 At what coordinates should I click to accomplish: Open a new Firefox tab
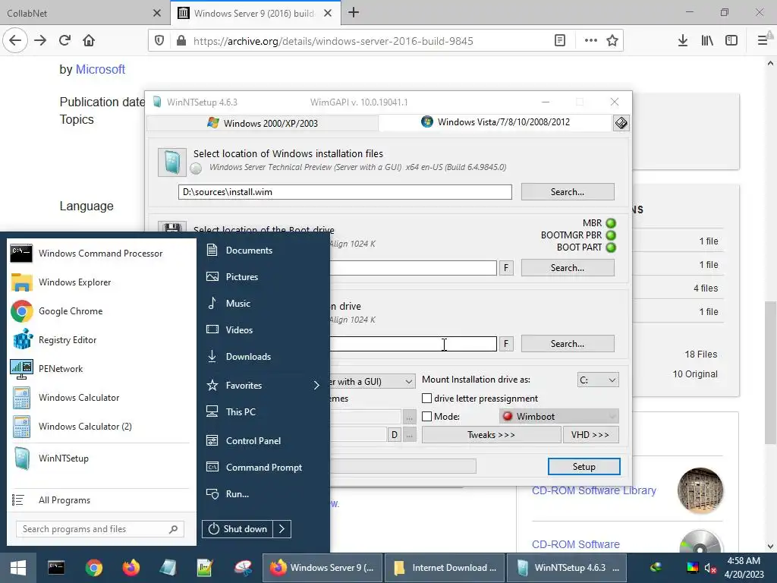[354, 12]
